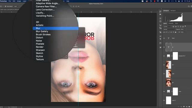Image resolution: width=192 pixels, height=108 pixels.
Task: Open the Info panel icon
Action: 160,21
